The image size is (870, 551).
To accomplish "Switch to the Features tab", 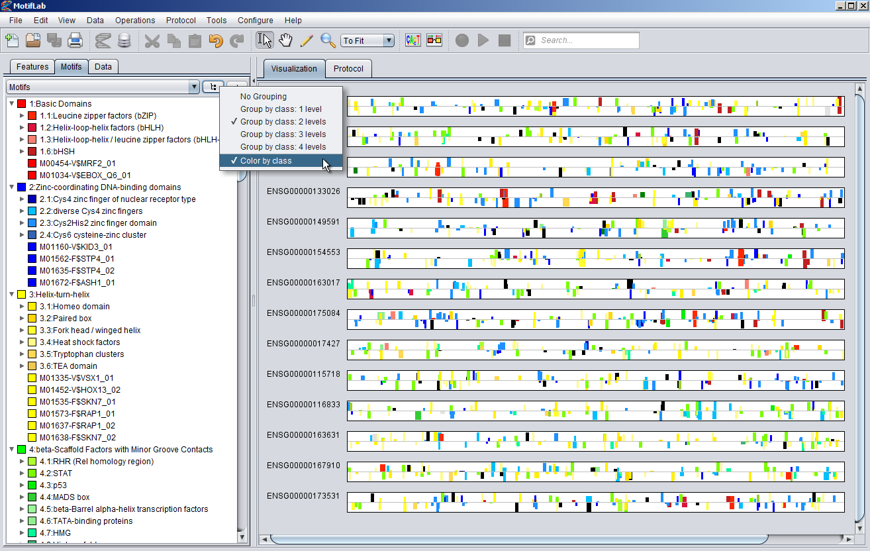I will point(32,67).
